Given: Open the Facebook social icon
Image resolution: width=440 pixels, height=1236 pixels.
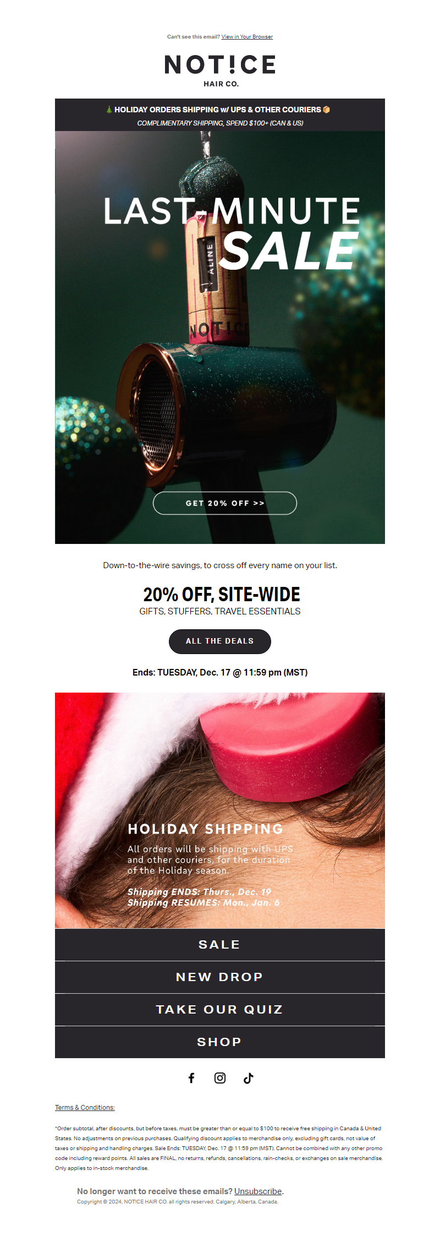Looking at the screenshot, I should coord(191,1078).
